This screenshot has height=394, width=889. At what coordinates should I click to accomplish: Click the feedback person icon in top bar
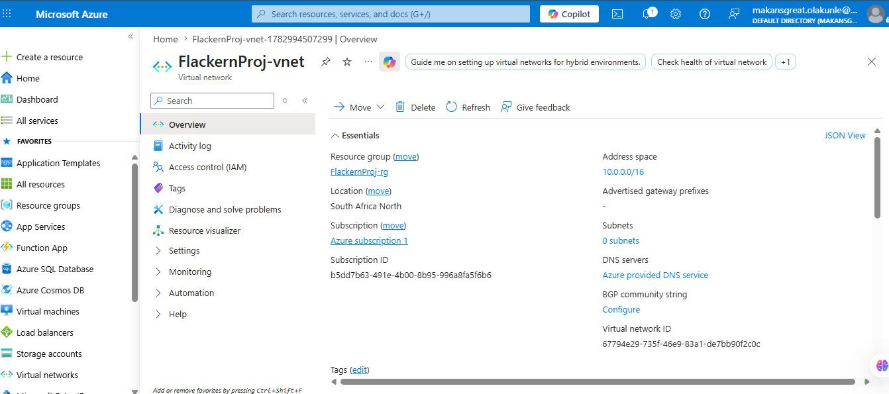click(x=733, y=14)
